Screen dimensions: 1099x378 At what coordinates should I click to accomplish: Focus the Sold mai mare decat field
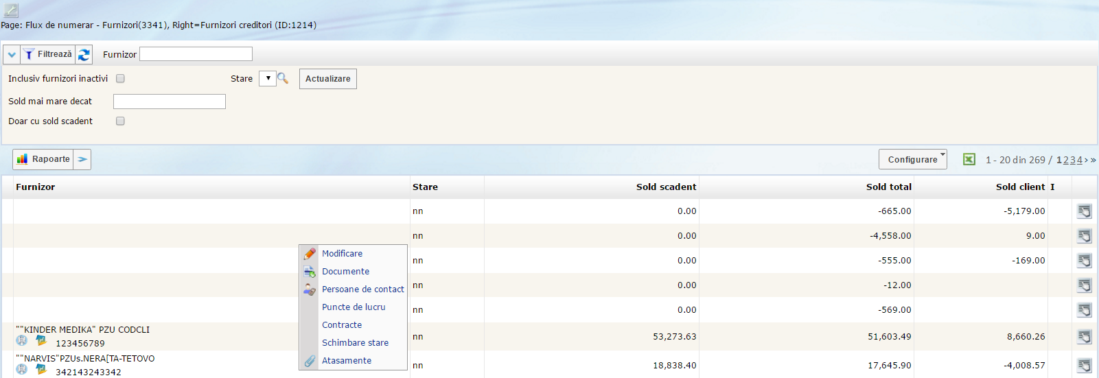point(169,102)
